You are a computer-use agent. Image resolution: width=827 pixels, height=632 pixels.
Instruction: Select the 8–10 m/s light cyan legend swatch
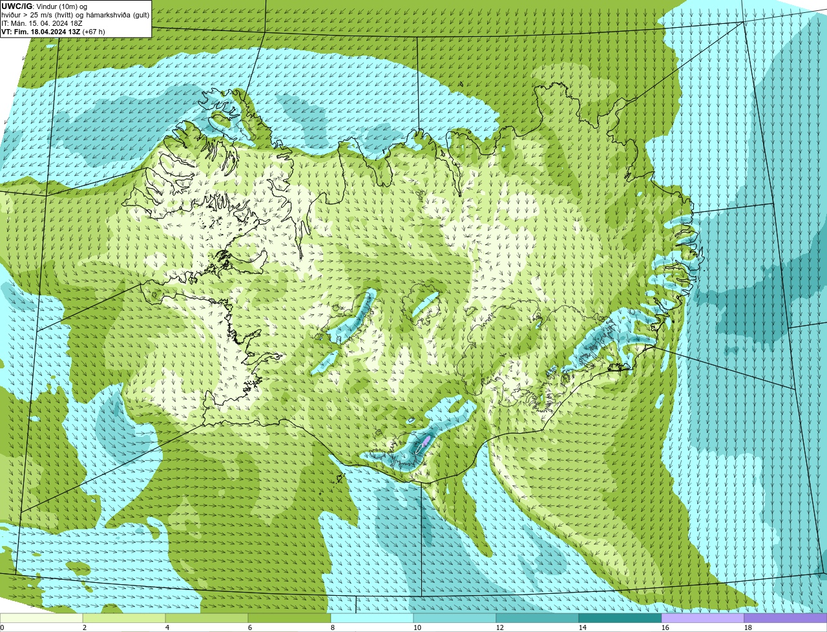[372, 618]
